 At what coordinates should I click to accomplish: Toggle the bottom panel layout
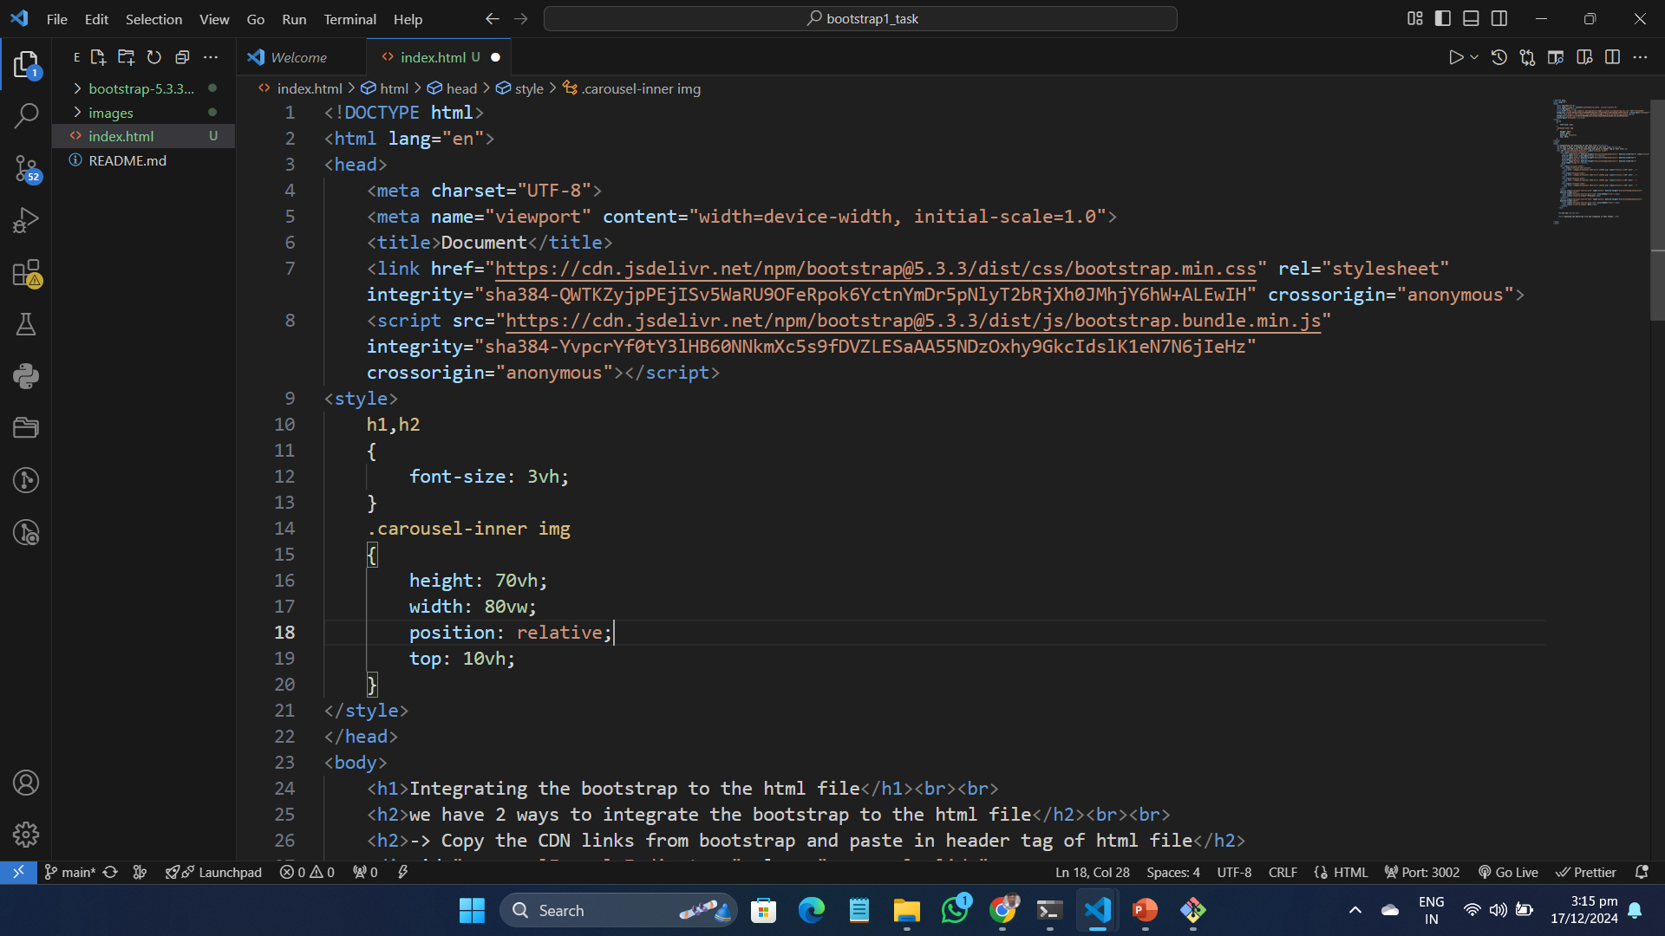(x=1471, y=18)
